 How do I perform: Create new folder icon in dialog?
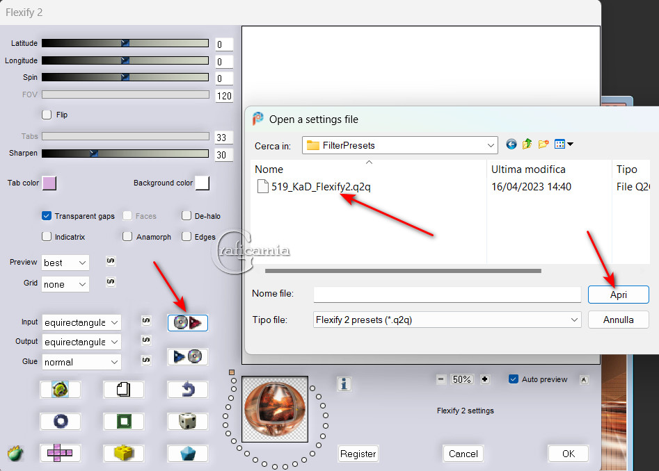pos(543,144)
